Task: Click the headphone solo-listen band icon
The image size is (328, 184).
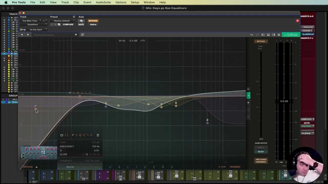Action: point(66,135)
